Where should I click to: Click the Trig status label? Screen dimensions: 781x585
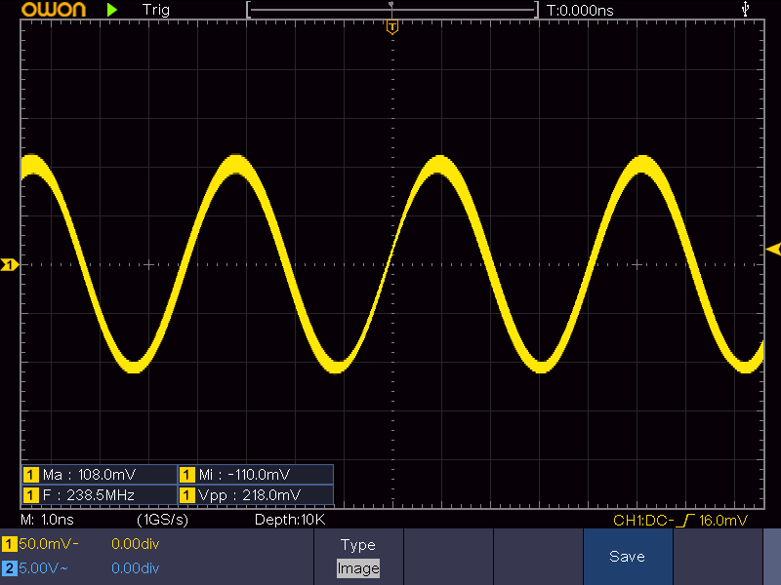click(156, 10)
